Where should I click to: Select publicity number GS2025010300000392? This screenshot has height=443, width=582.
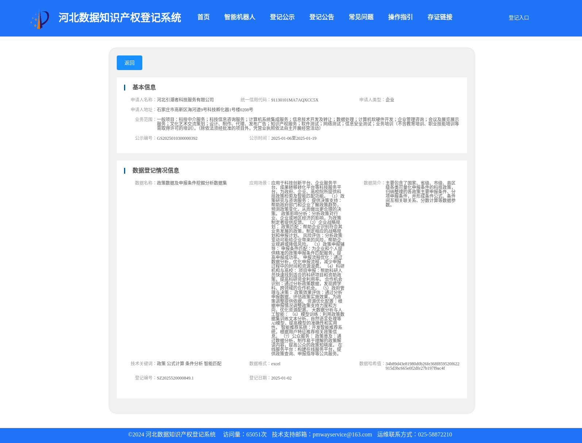pos(177,138)
